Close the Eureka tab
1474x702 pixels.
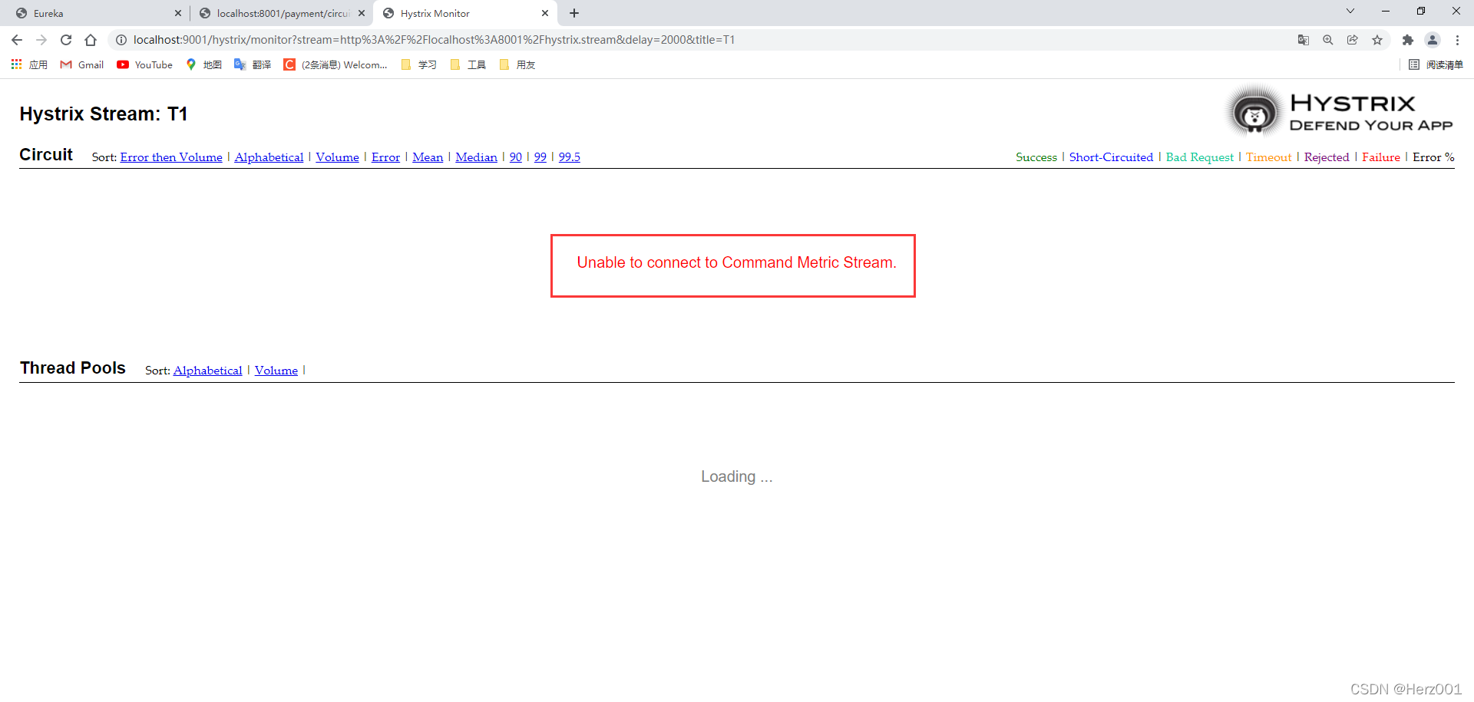[x=178, y=13]
